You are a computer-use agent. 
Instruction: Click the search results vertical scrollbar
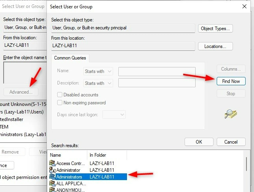click(x=246, y=164)
